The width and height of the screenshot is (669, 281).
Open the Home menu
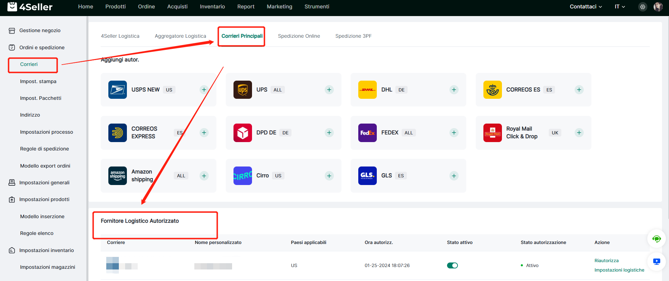(86, 7)
